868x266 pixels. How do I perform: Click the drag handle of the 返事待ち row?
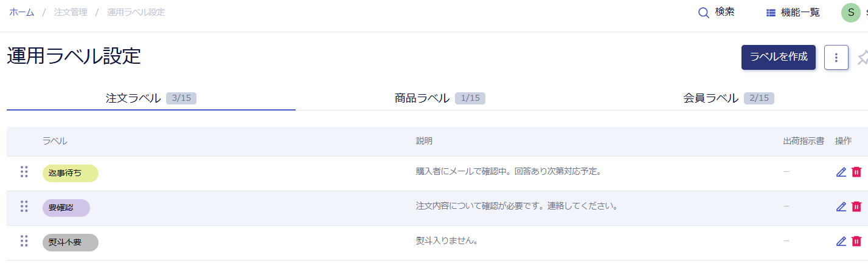pos(24,172)
